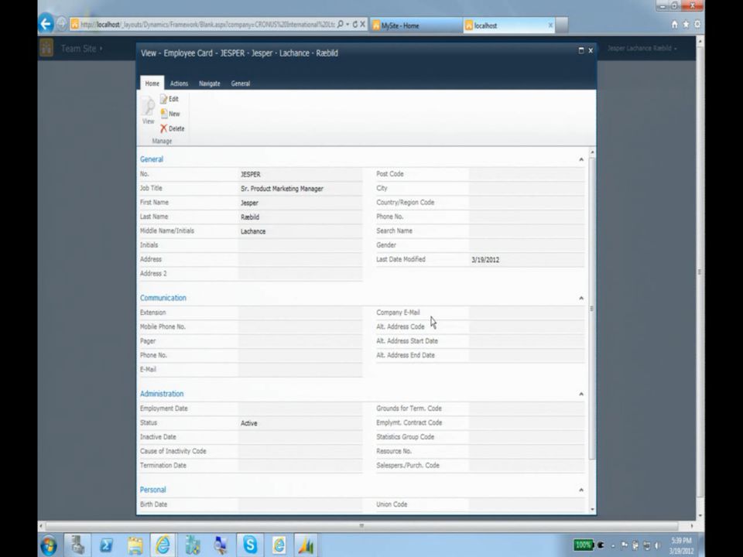743x557 pixels.
Task: Click the Status value Active
Action: (x=248, y=423)
